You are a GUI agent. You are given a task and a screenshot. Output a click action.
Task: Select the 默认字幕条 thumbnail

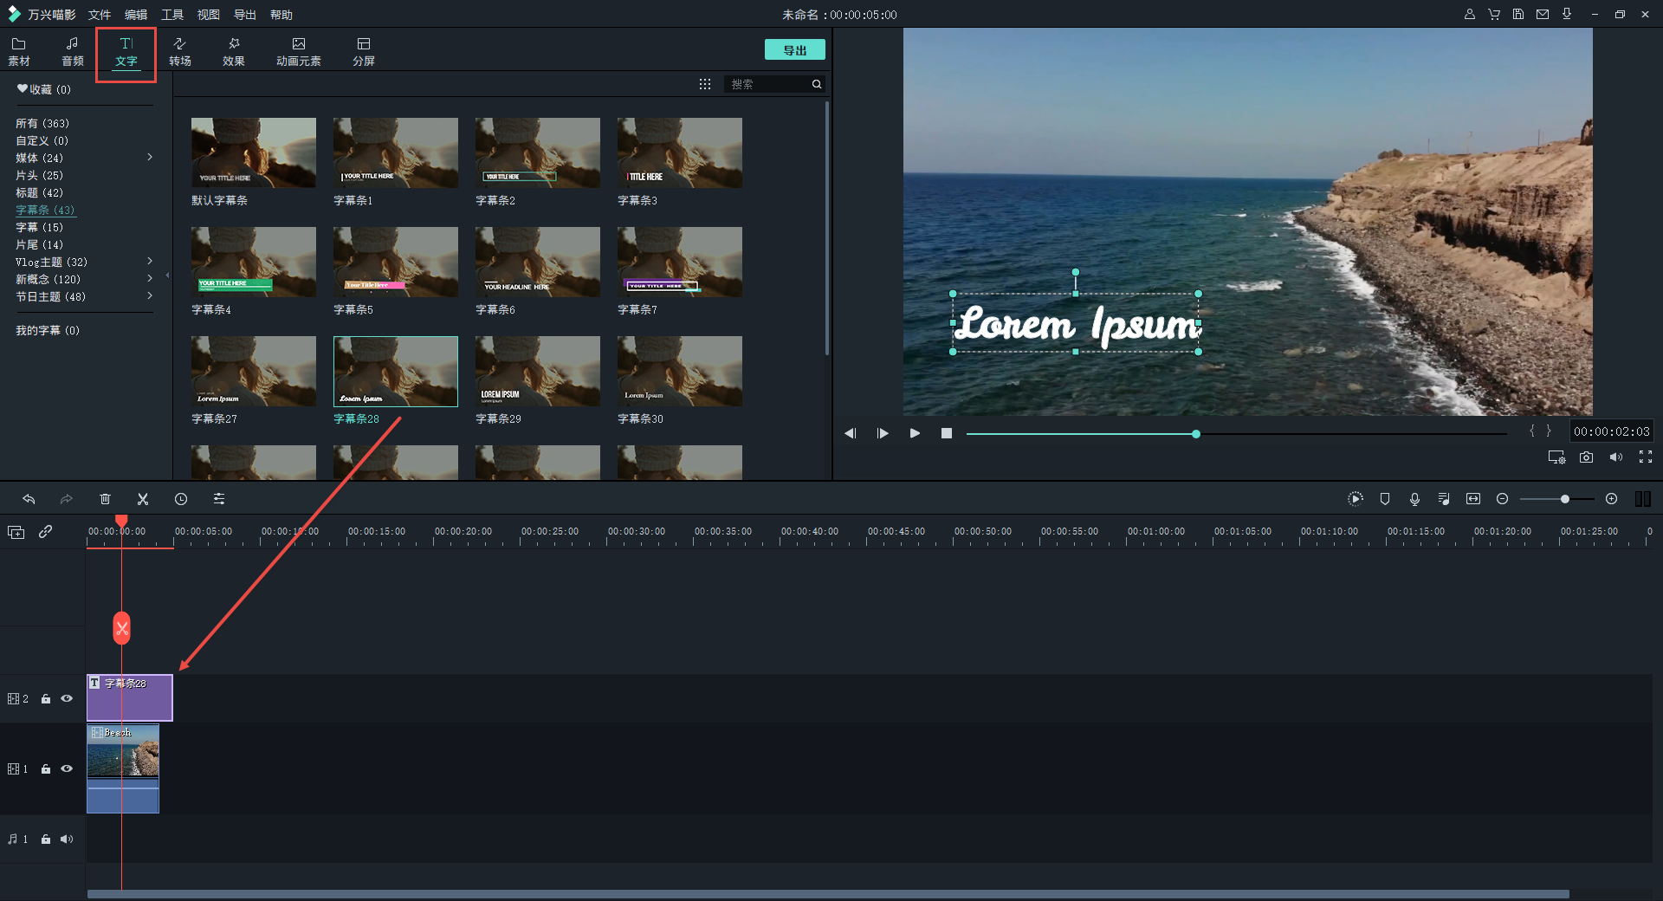click(x=254, y=152)
